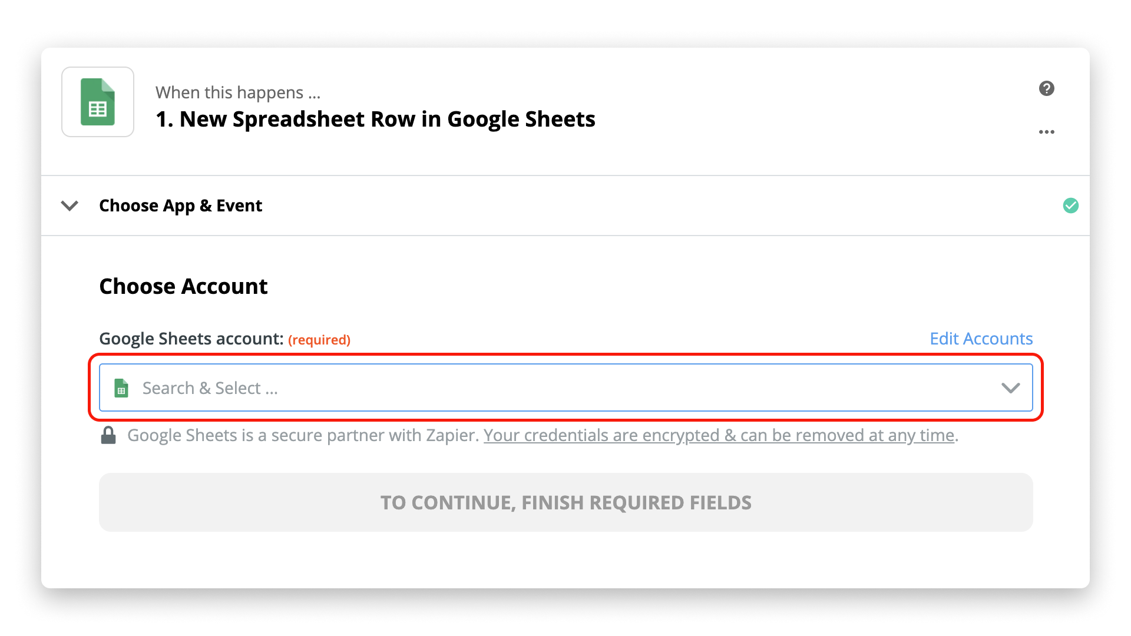Click the small Sheets icon in account field
Screen dimensions: 1131x636
click(121, 388)
